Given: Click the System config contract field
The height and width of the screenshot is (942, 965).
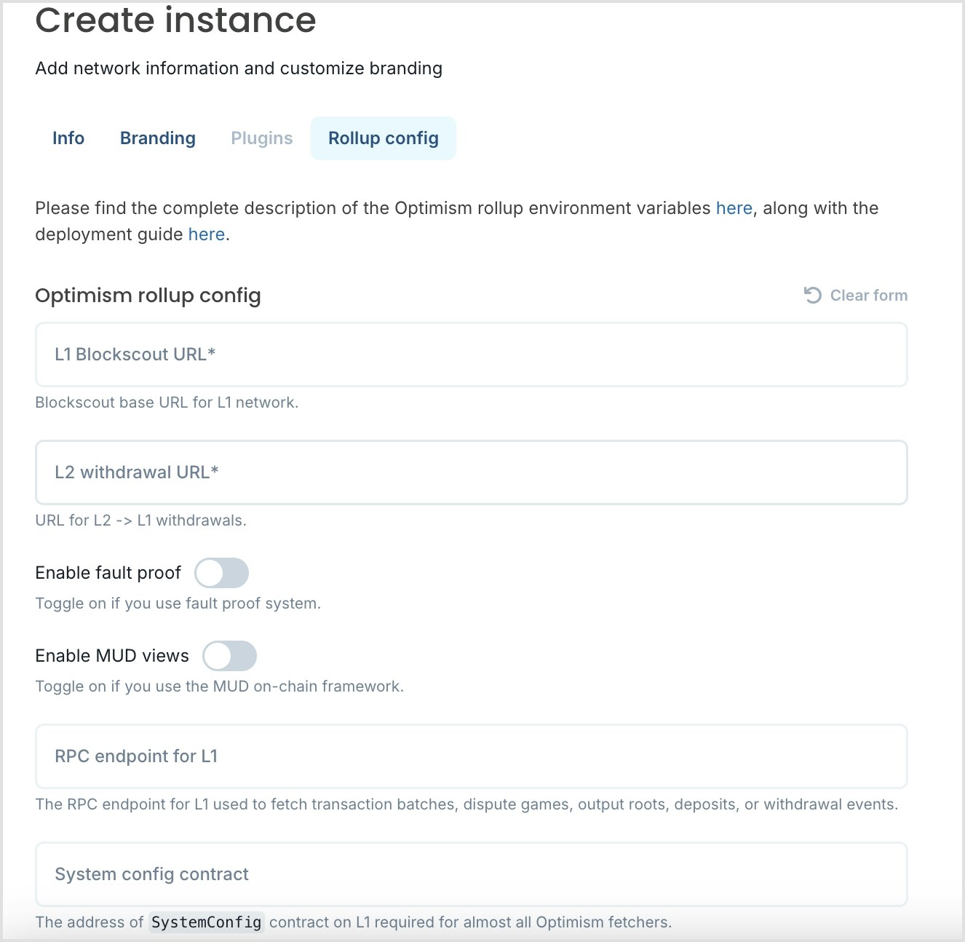Looking at the screenshot, I should (472, 874).
